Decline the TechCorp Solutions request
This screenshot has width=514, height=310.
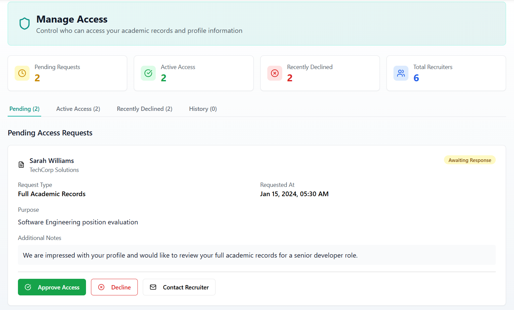(114, 287)
